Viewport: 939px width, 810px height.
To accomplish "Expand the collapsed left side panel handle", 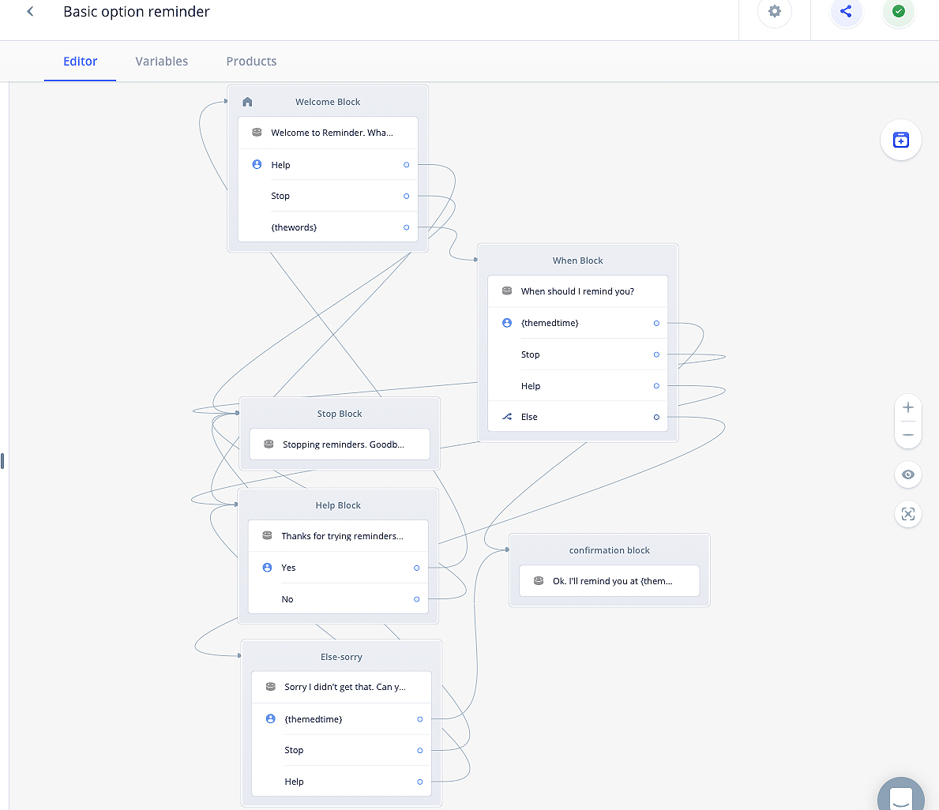I will [x=2, y=460].
